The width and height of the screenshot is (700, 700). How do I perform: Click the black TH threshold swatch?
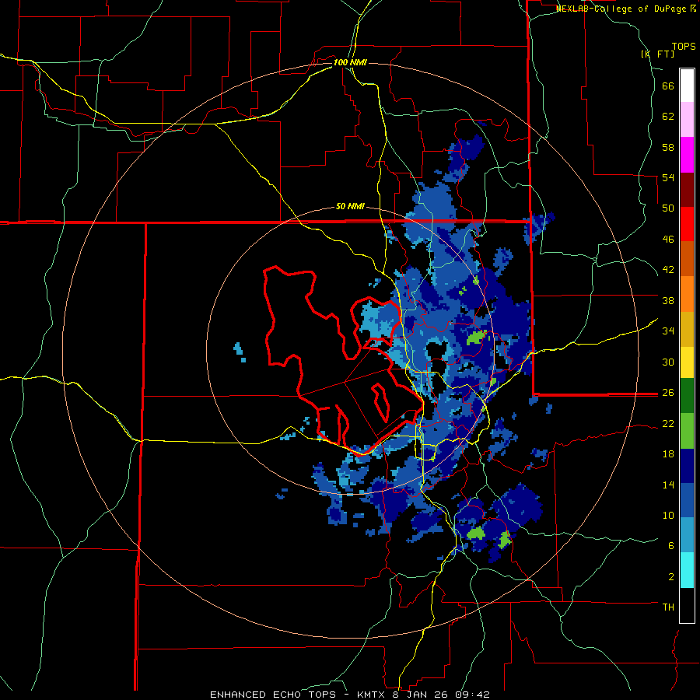[x=687, y=605]
